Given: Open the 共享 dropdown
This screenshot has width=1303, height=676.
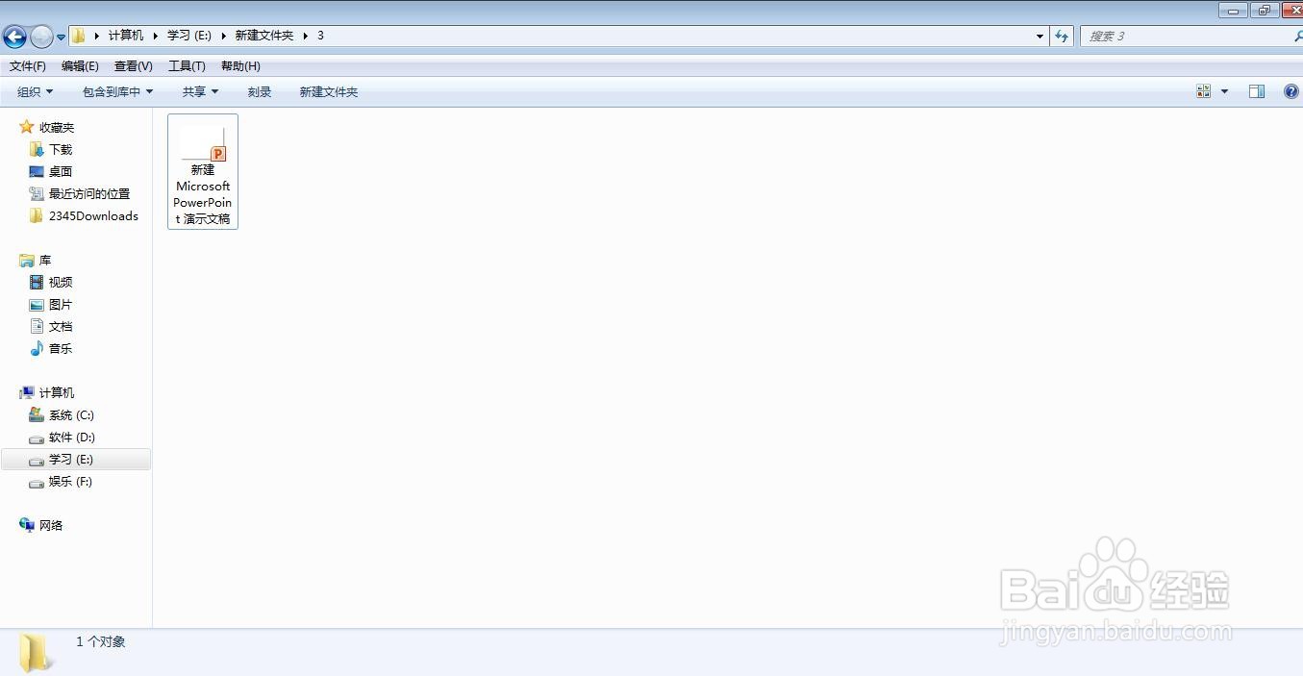Looking at the screenshot, I should click(x=201, y=92).
